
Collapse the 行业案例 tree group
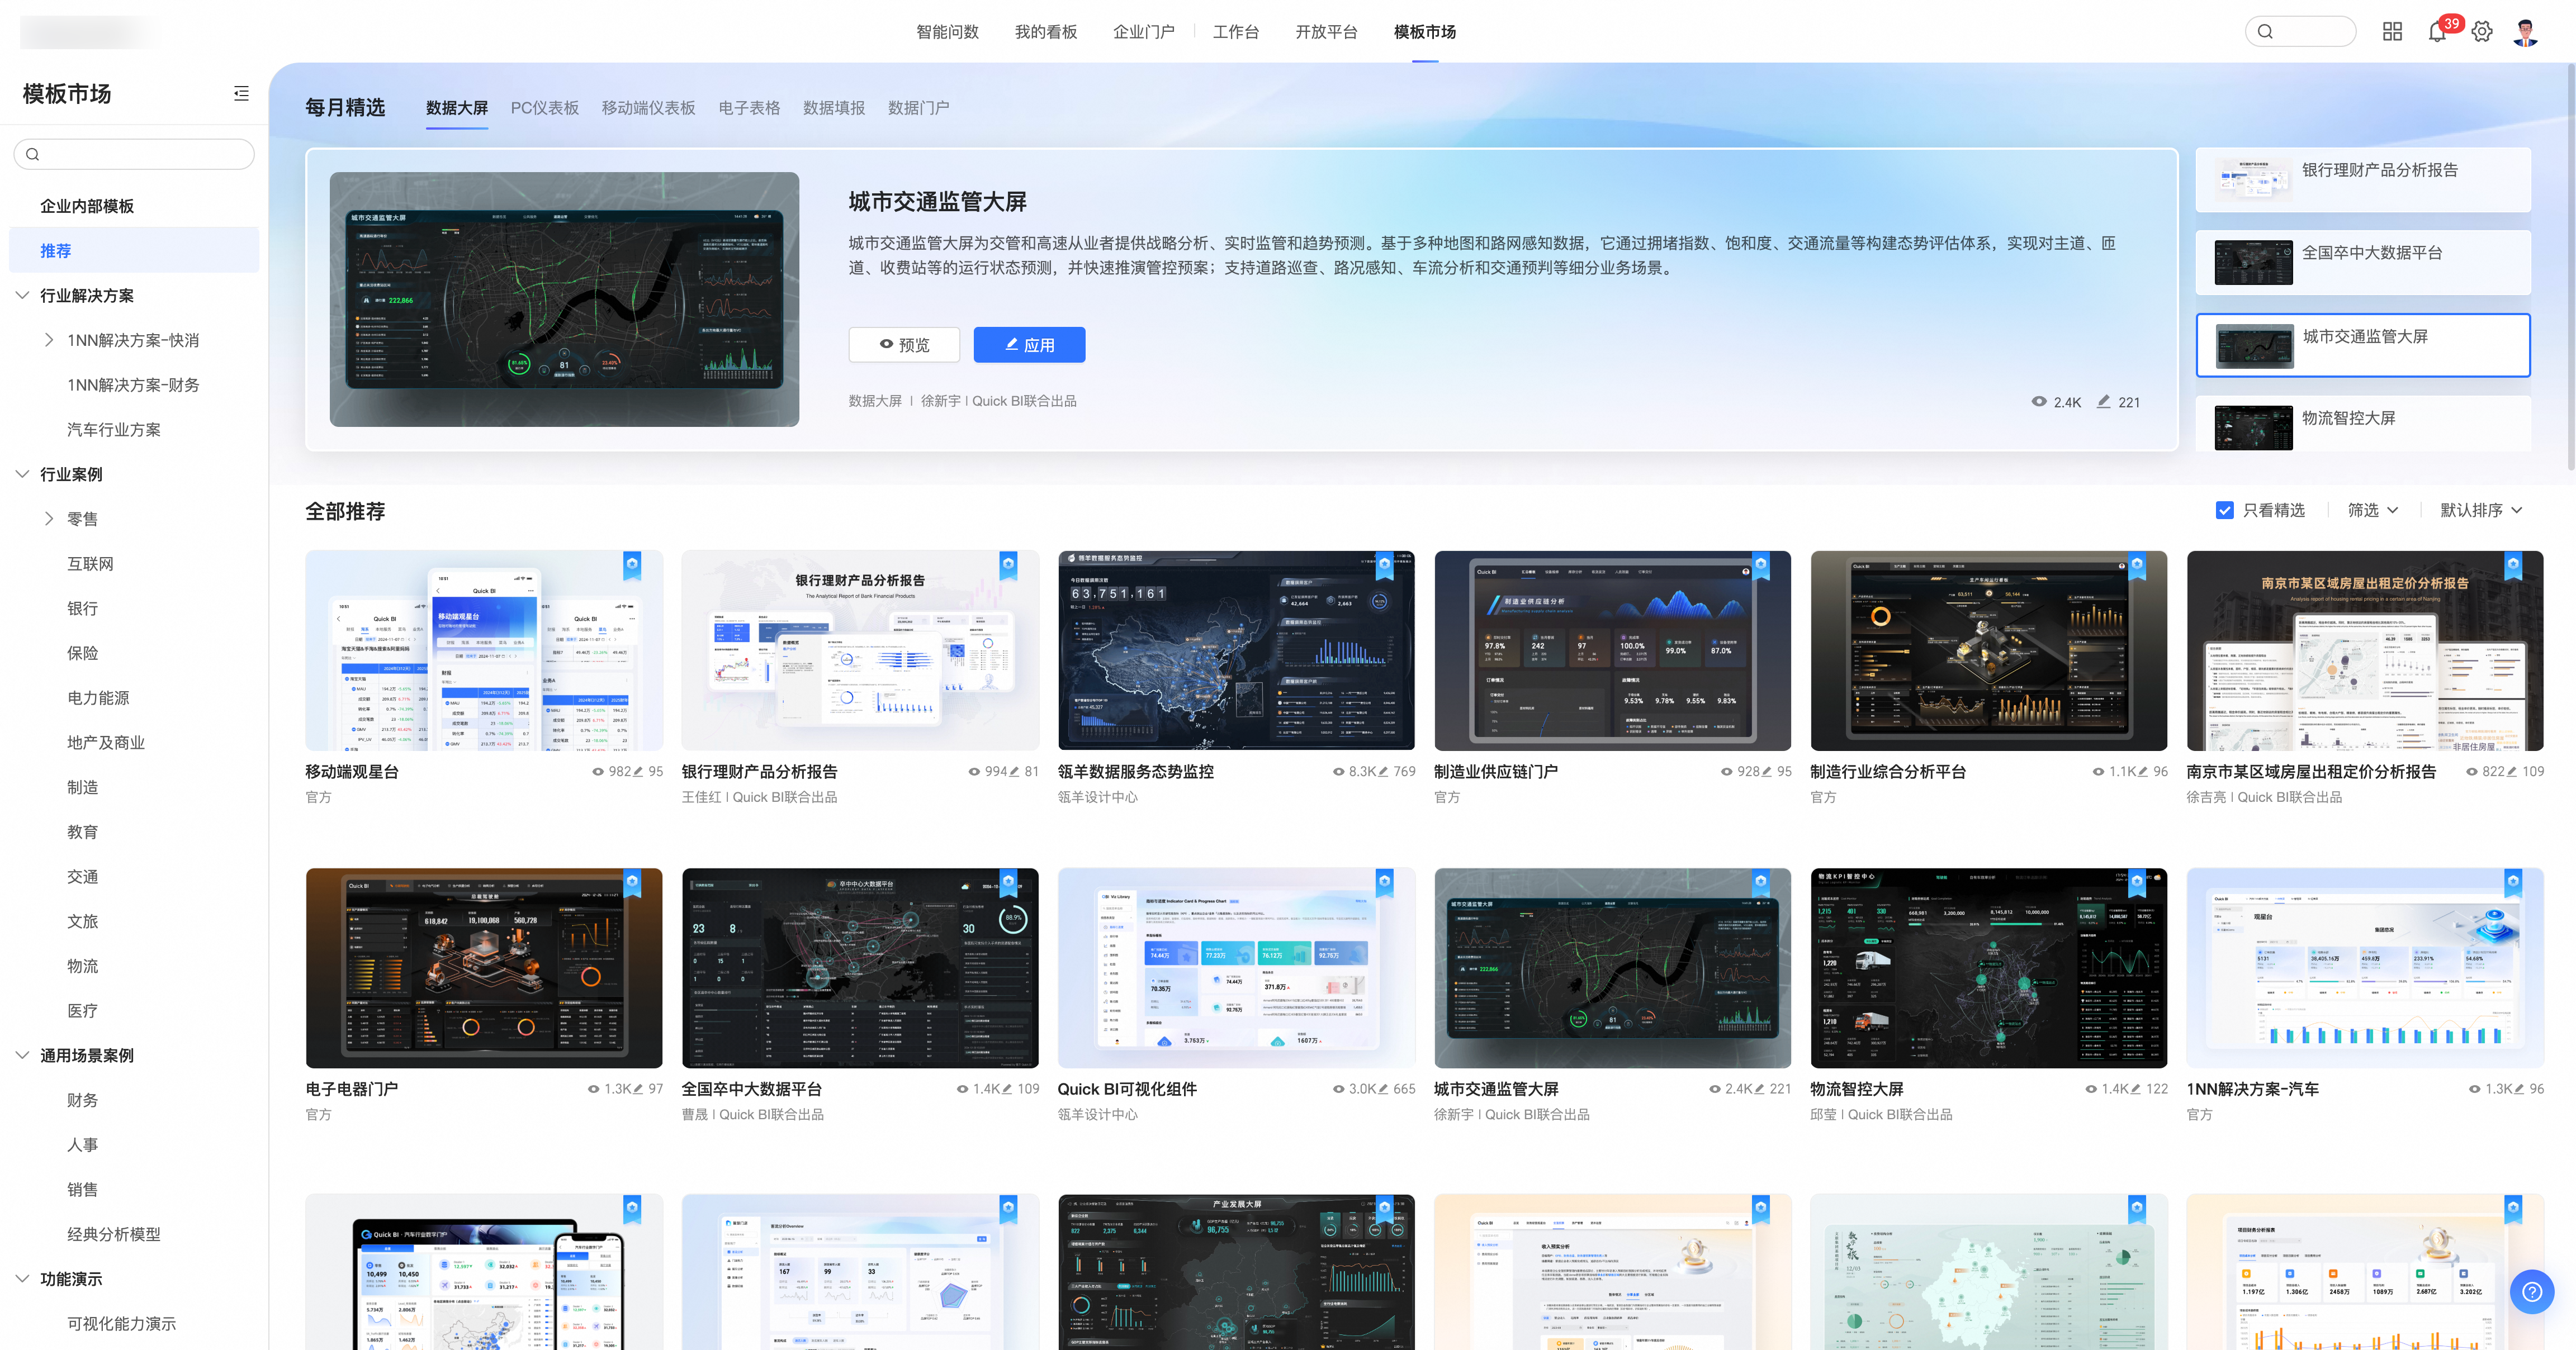(22, 474)
